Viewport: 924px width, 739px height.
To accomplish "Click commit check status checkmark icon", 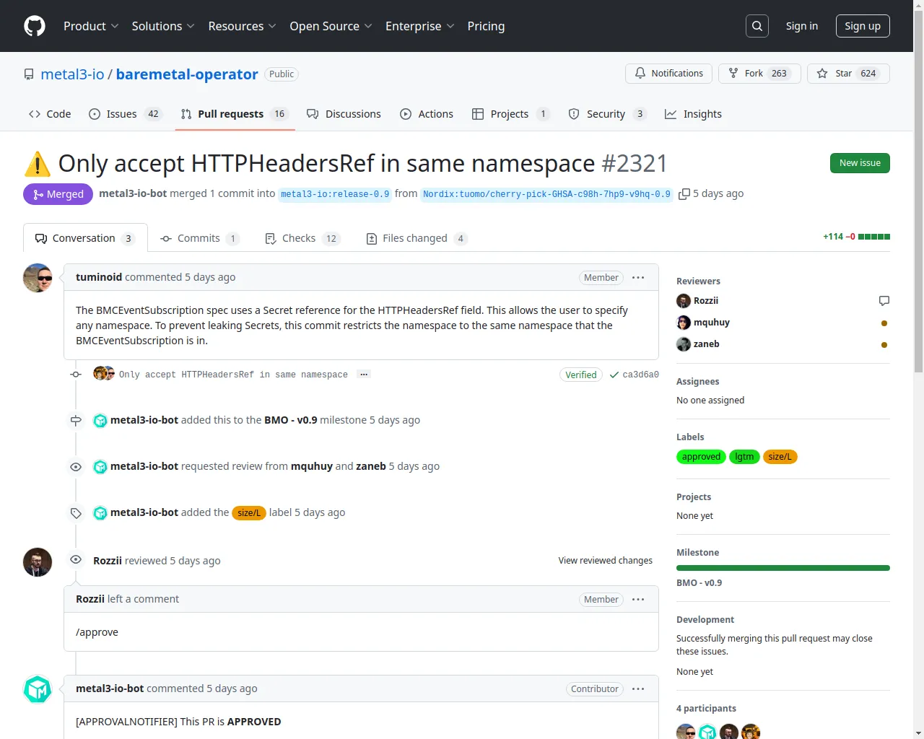I will point(614,375).
